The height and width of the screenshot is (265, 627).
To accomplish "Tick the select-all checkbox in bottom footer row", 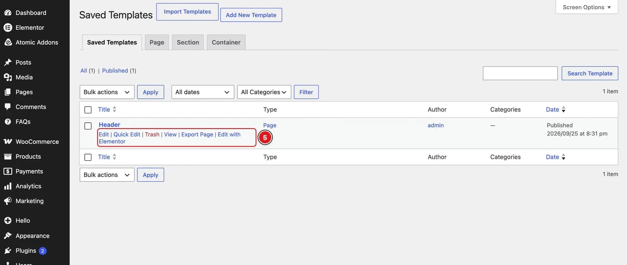I will (88, 157).
